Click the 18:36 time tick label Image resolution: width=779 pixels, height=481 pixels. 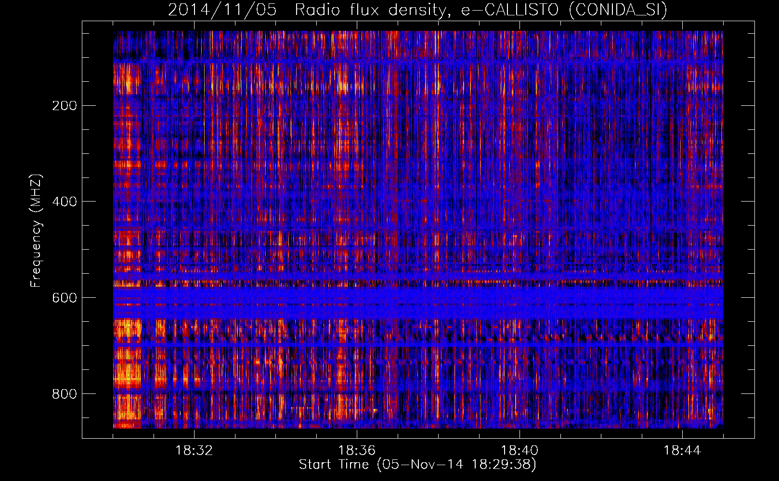click(x=357, y=451)
